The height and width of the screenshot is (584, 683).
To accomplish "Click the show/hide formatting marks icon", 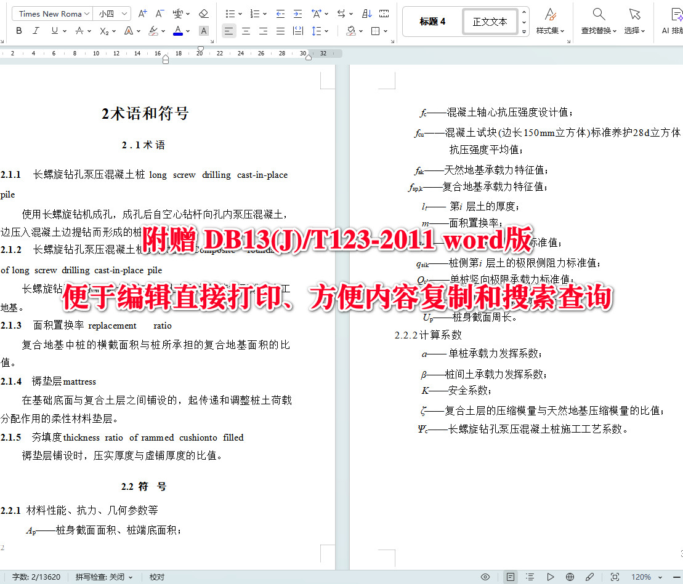I will pyautogui.click(x=384, y=14).
